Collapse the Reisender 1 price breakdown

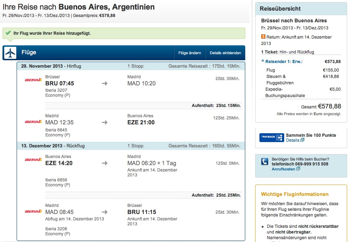tap(282, 61)
